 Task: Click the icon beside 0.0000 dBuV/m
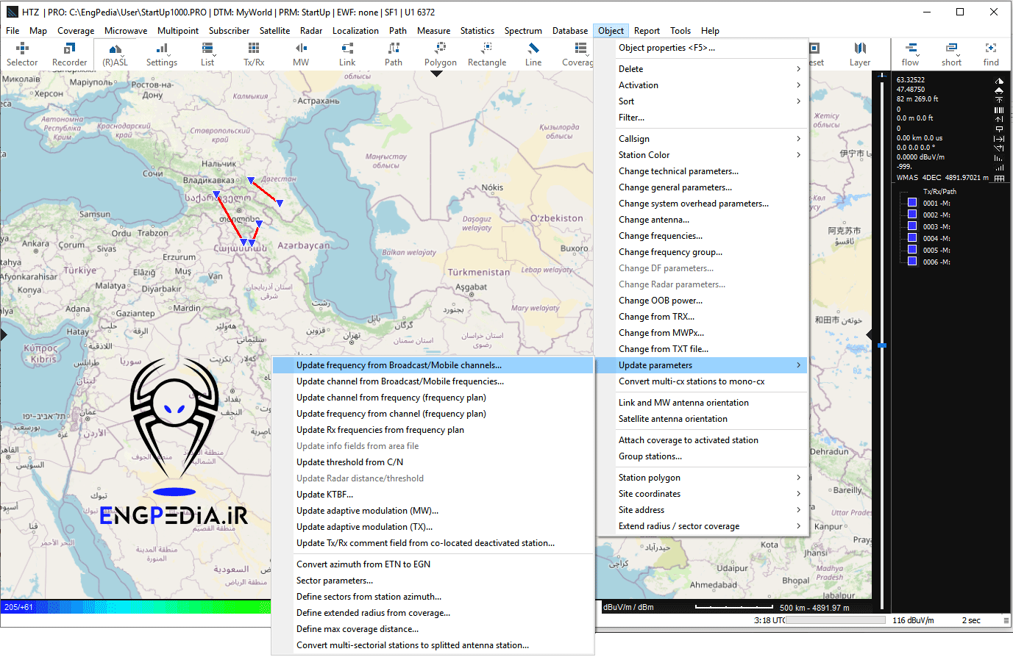tap(999, 157)
